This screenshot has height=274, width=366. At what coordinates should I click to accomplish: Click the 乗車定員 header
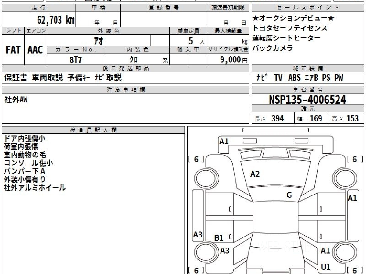coord(188,31)
